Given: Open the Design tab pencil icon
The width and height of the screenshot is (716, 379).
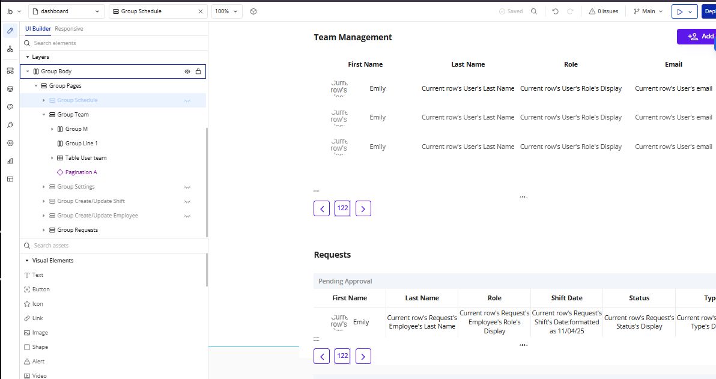Looking at the screenshot, I should pyautogui.click(x=10, y=31).
